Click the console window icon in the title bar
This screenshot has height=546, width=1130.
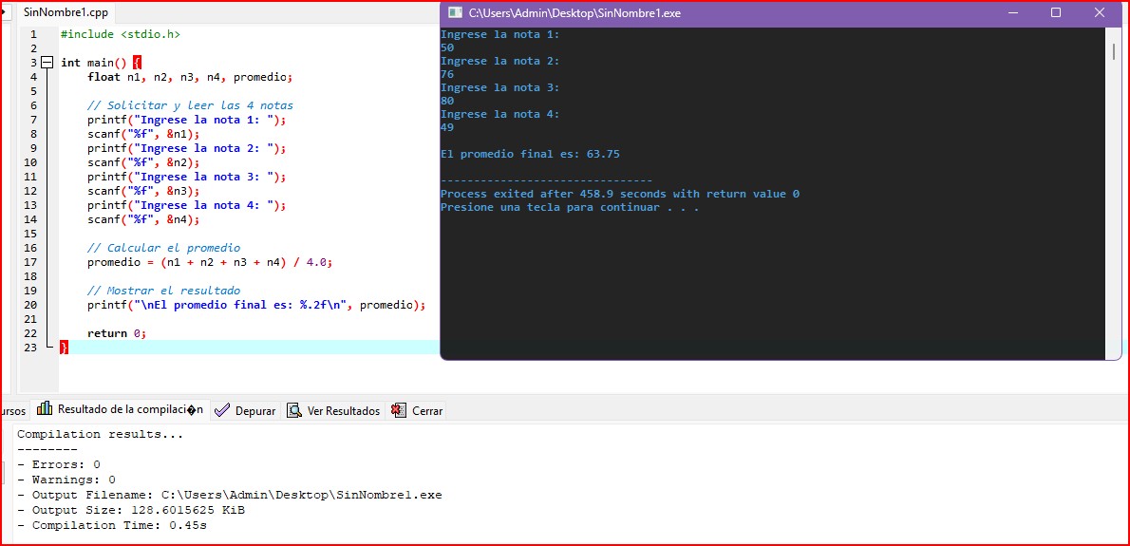pos(456,13)
